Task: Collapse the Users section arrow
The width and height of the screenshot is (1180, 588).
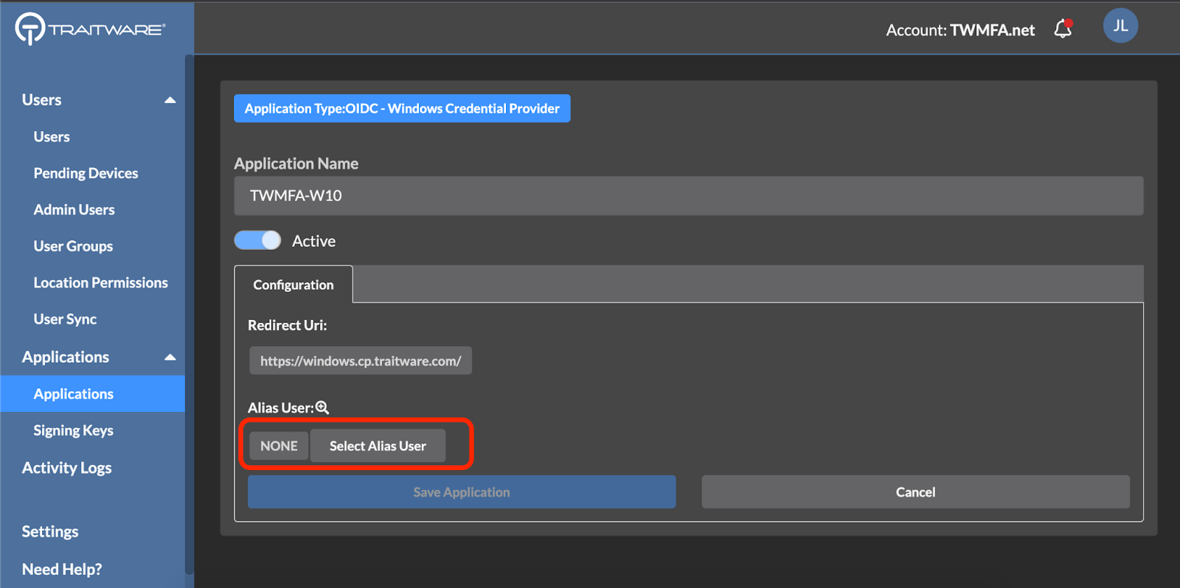Action: [170, 100]
